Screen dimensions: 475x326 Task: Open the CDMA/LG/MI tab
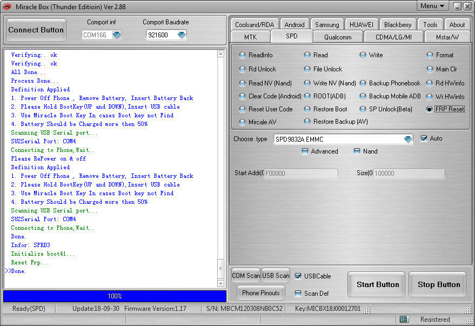pos(393,37)
